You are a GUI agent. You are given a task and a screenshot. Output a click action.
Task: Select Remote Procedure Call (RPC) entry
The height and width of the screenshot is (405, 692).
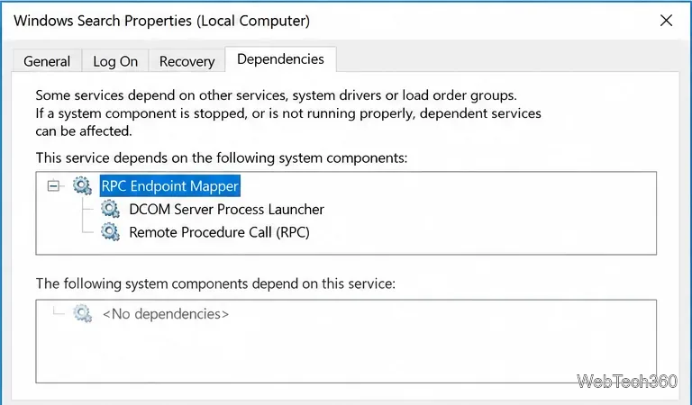pyautogui.click(x=219, y=232)
